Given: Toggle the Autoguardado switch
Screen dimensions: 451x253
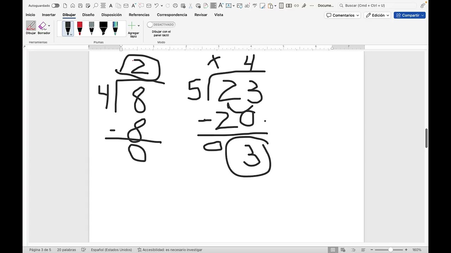Looking at the screenshot, I should point(55,6).
